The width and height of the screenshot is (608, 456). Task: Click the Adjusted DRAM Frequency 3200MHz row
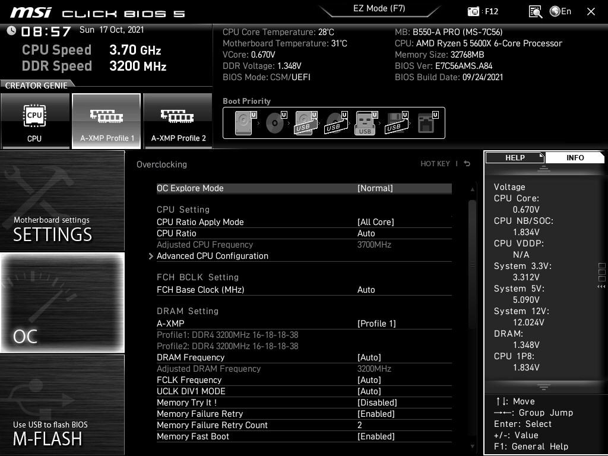click(304, 369)
